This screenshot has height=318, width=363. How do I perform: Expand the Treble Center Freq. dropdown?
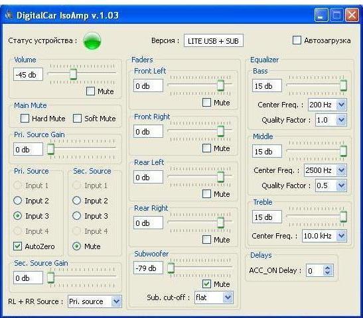[x=341, y=236]
